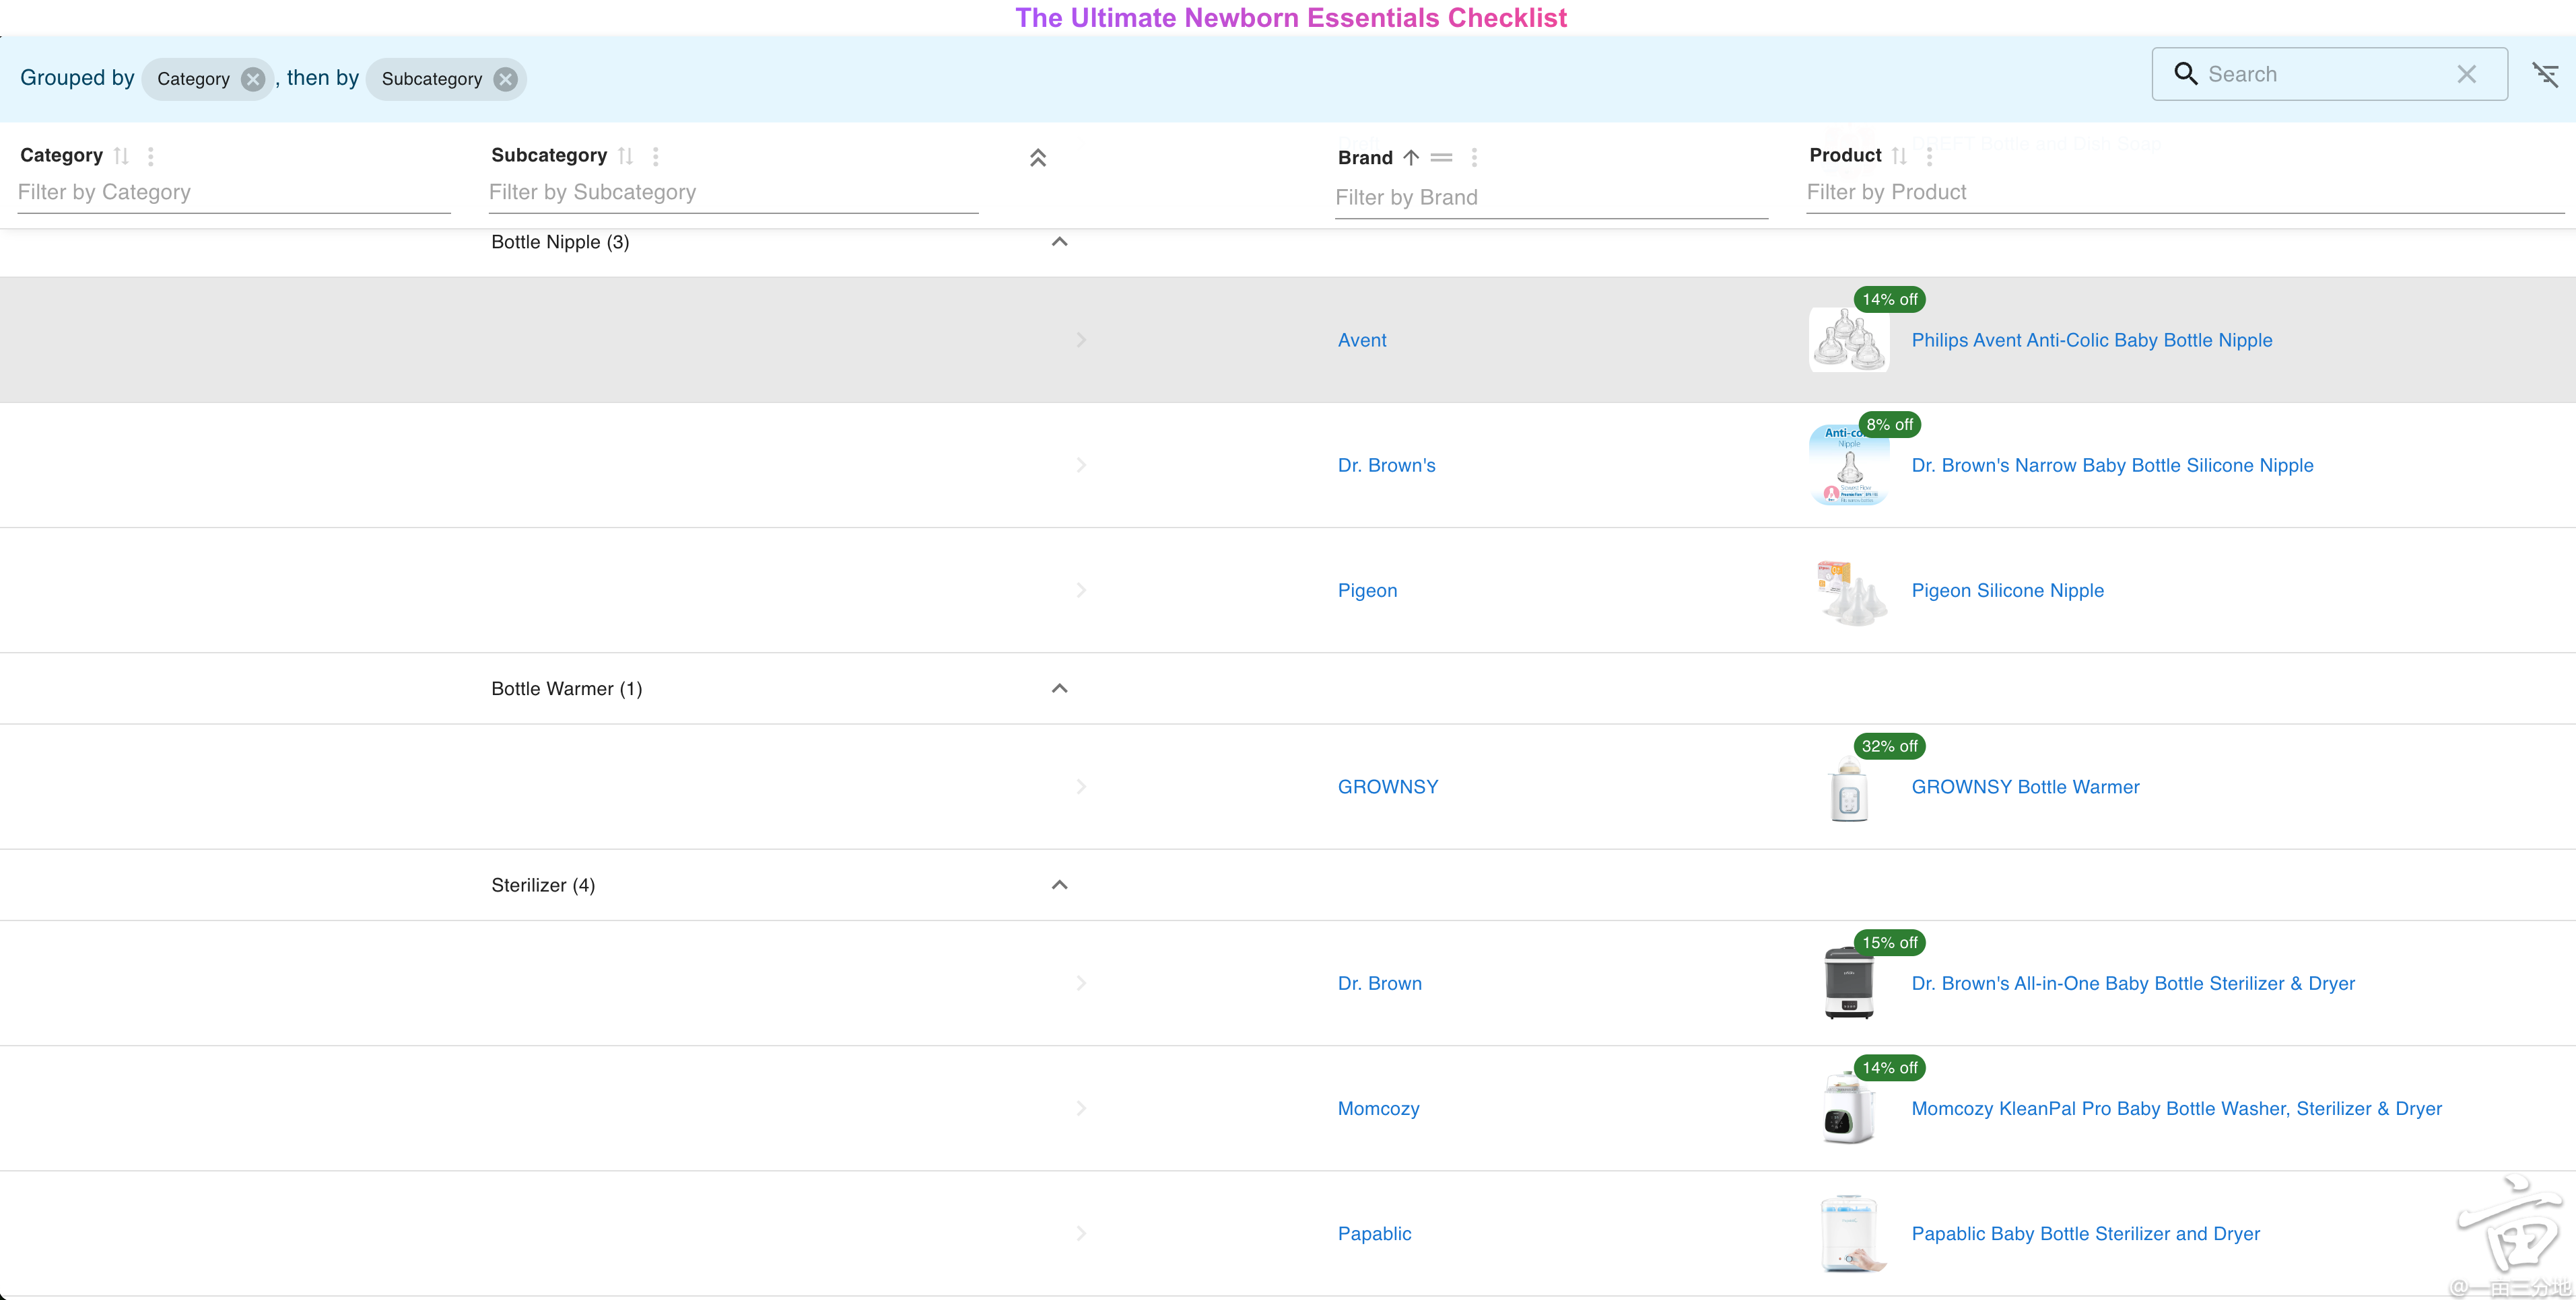
Task: Toggle Brand ascending sort arrow
Action: click(x=1411, y=158)
